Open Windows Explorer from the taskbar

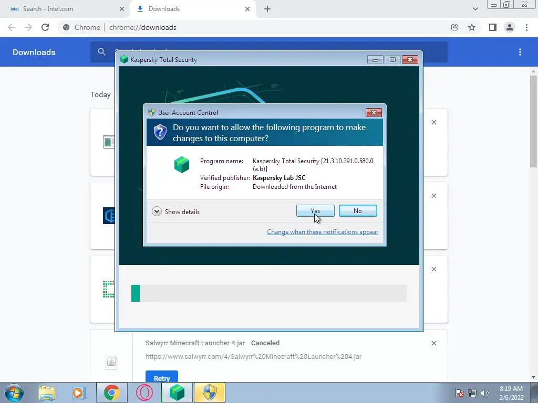pyautogui.click(x=47, y=393)
